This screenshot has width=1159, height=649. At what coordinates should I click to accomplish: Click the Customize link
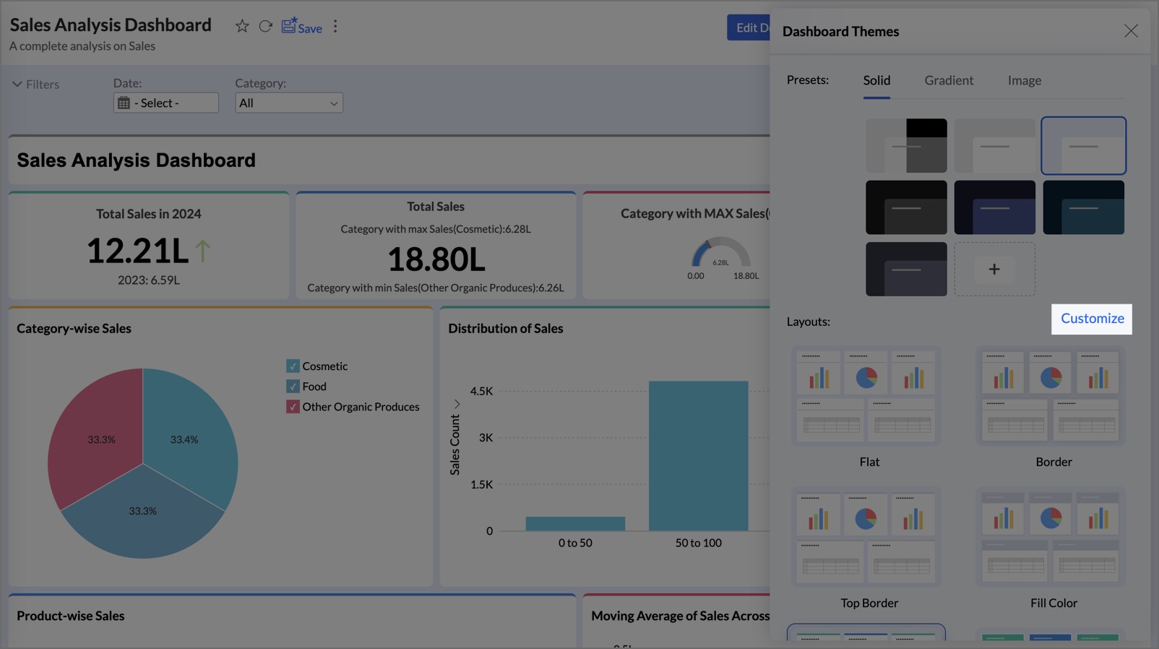(x=1091, y=319)
